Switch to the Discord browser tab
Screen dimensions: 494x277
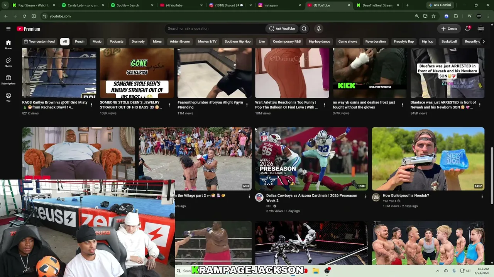pyautogui.click(x=230, y=5)
